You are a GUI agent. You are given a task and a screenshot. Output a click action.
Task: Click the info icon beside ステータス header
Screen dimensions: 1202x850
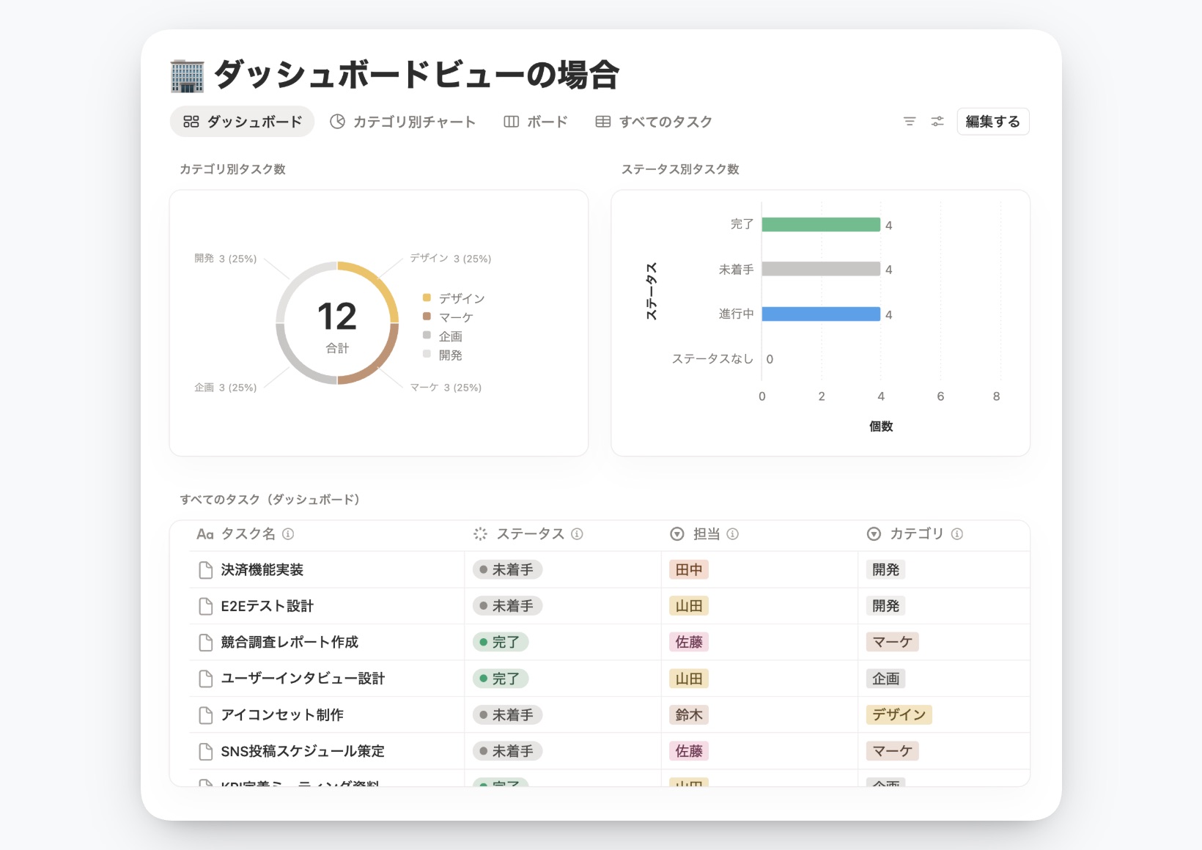[x=578, y=534]
